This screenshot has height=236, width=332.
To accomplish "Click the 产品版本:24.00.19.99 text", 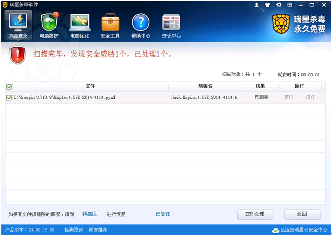I will point(30,230).
